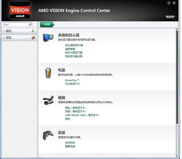Open the PowerPlay™ link
Screen dimensions: 182x159
pos(72,80)
